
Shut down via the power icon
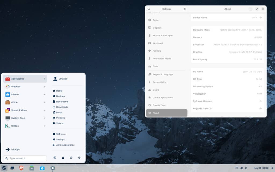coord(79,158)
